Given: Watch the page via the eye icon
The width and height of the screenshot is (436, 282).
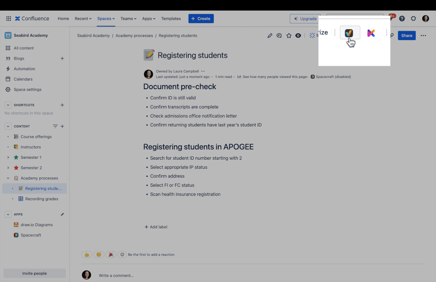Looking at the screenshot, I should pyautogui.click(x=298, y=35).
